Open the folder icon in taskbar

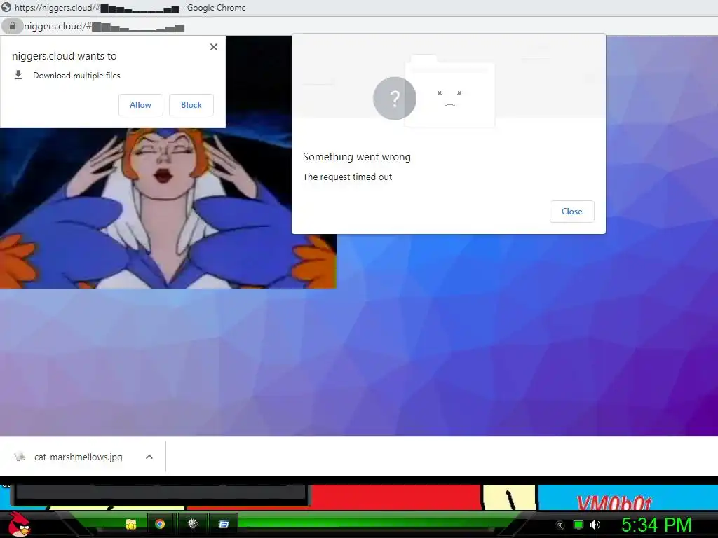click(x=131, y=524)
